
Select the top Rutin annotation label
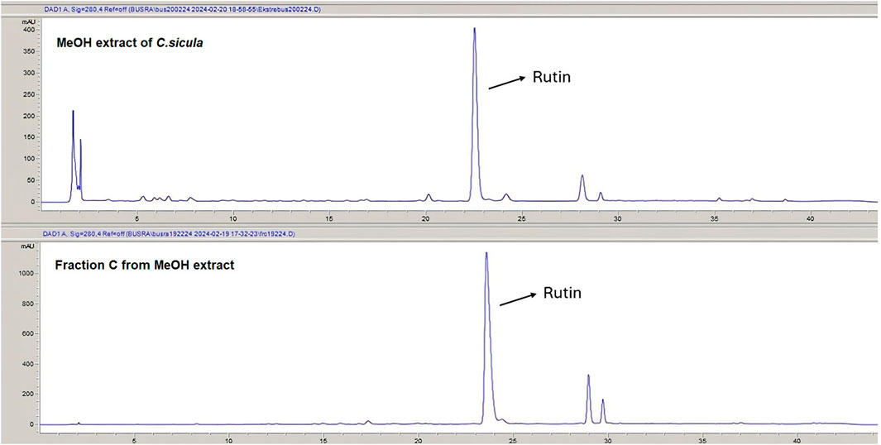(x=551, y=78)
